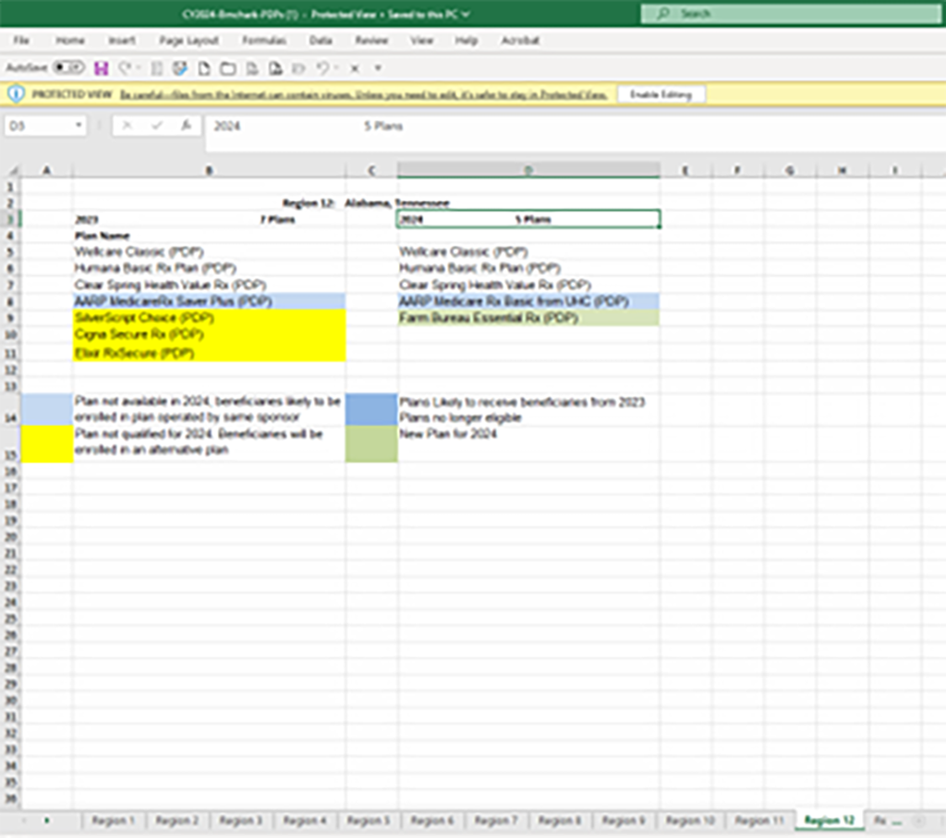946x838 pixels.
Task: Click the Search box in title bar
Action: click(791, 13)
